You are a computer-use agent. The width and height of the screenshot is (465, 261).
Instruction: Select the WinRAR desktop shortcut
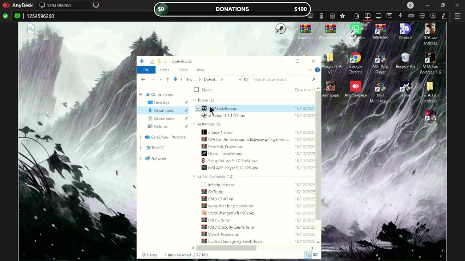[x=380, y=32]
